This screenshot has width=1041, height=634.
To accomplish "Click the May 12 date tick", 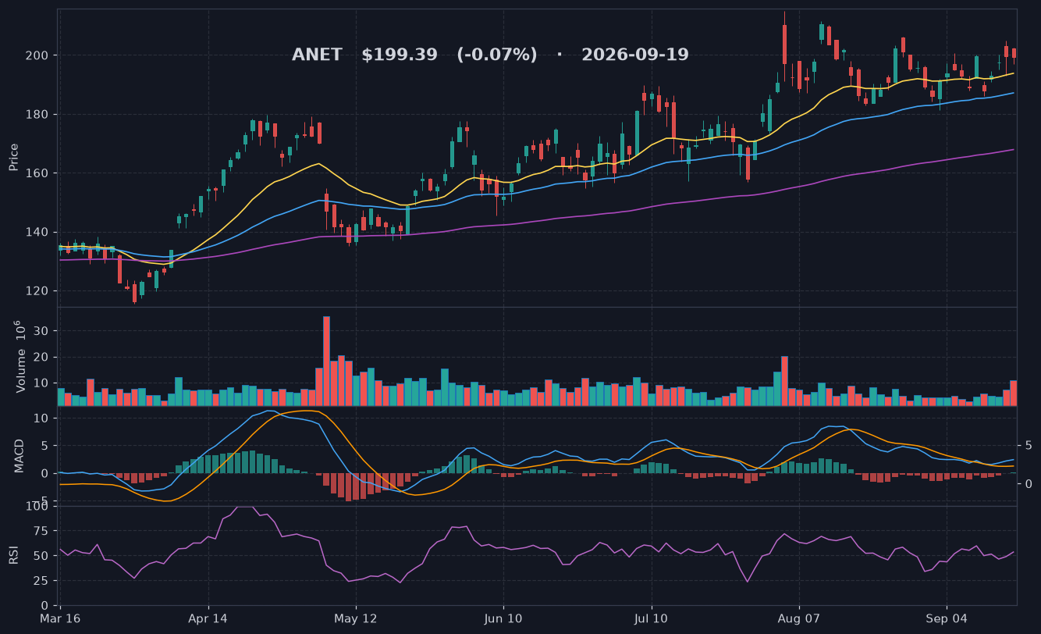I will click(x=356, y=618).
